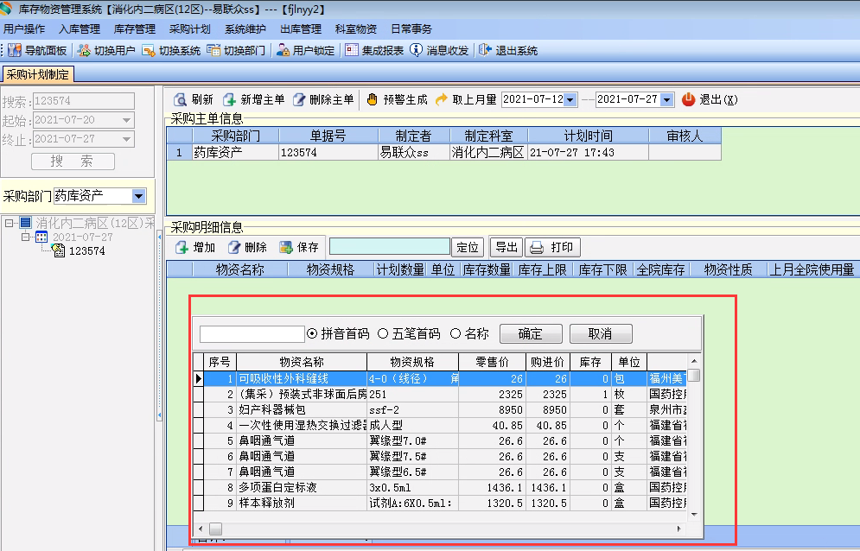Image resolution: width=860 pixels, height=551 pixels.
Task: Select the 五笔首码 radio button
Action: tap(384, 333)
